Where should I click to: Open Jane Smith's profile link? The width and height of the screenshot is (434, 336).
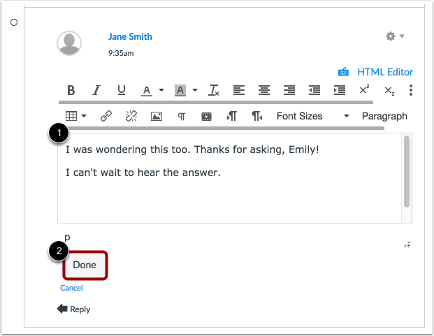tap(130, 36)
